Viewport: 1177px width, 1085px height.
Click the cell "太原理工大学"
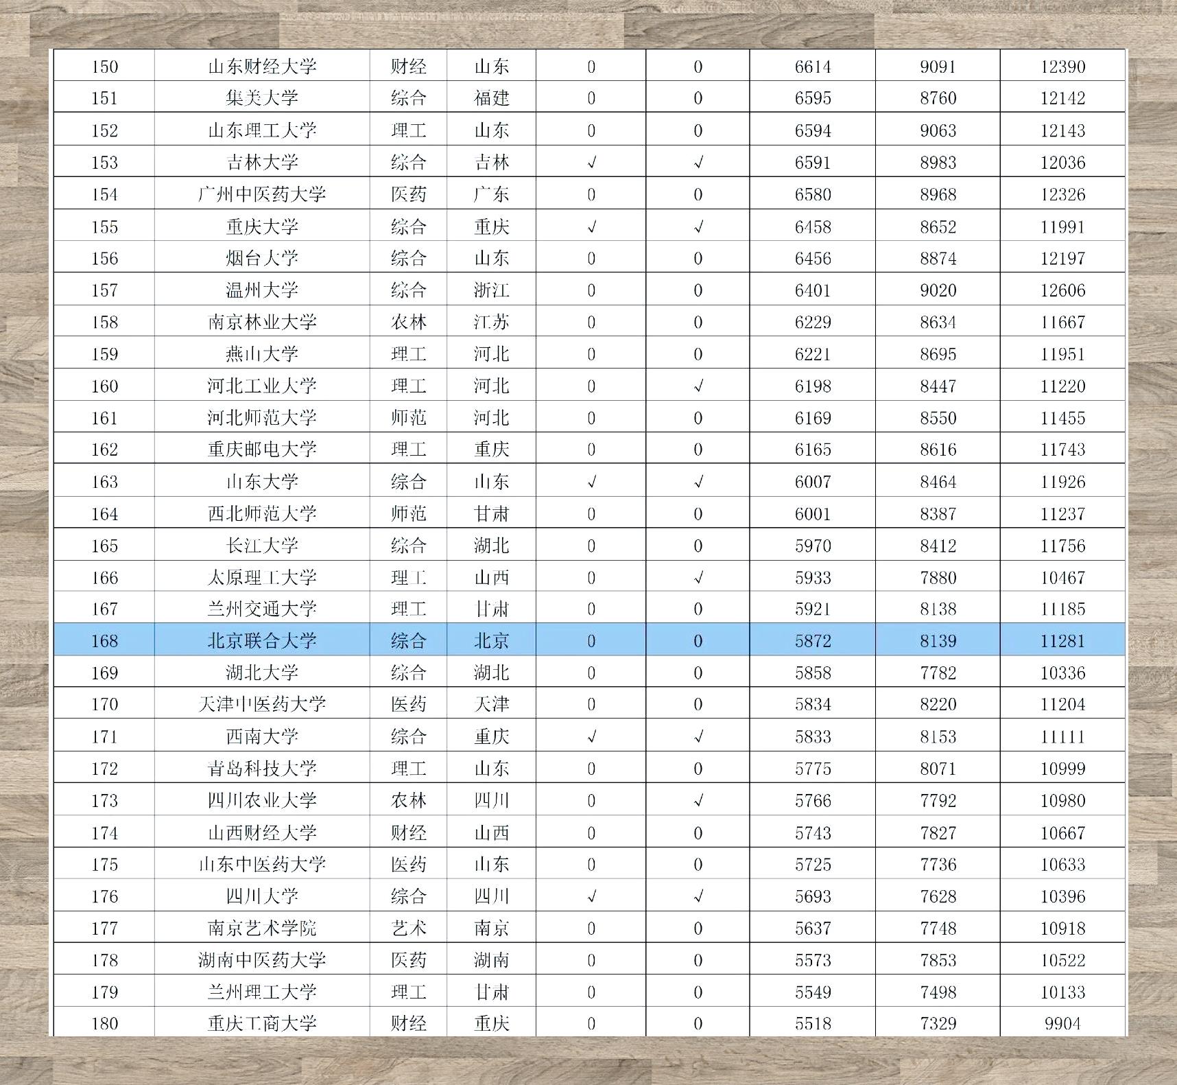pos(262,577)
